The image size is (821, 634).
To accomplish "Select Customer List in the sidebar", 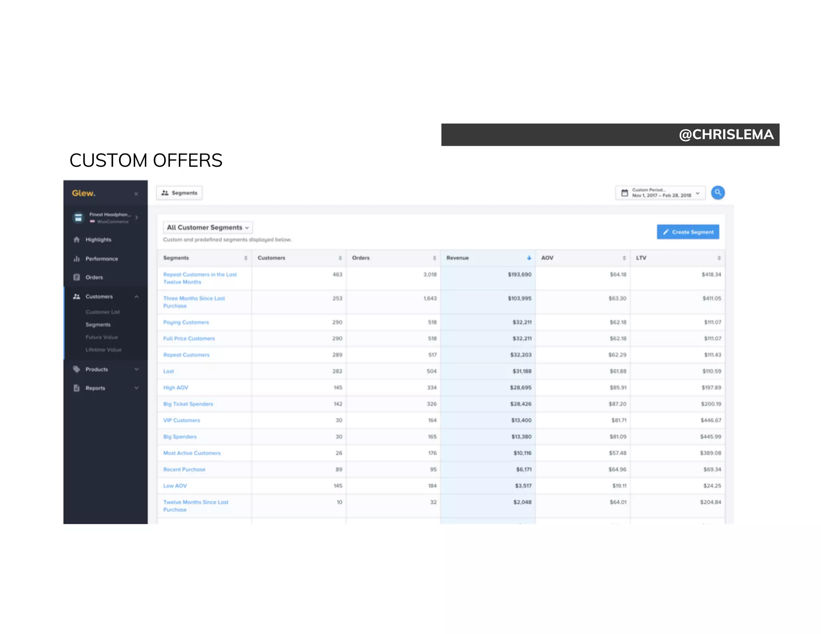I will 103,312.
